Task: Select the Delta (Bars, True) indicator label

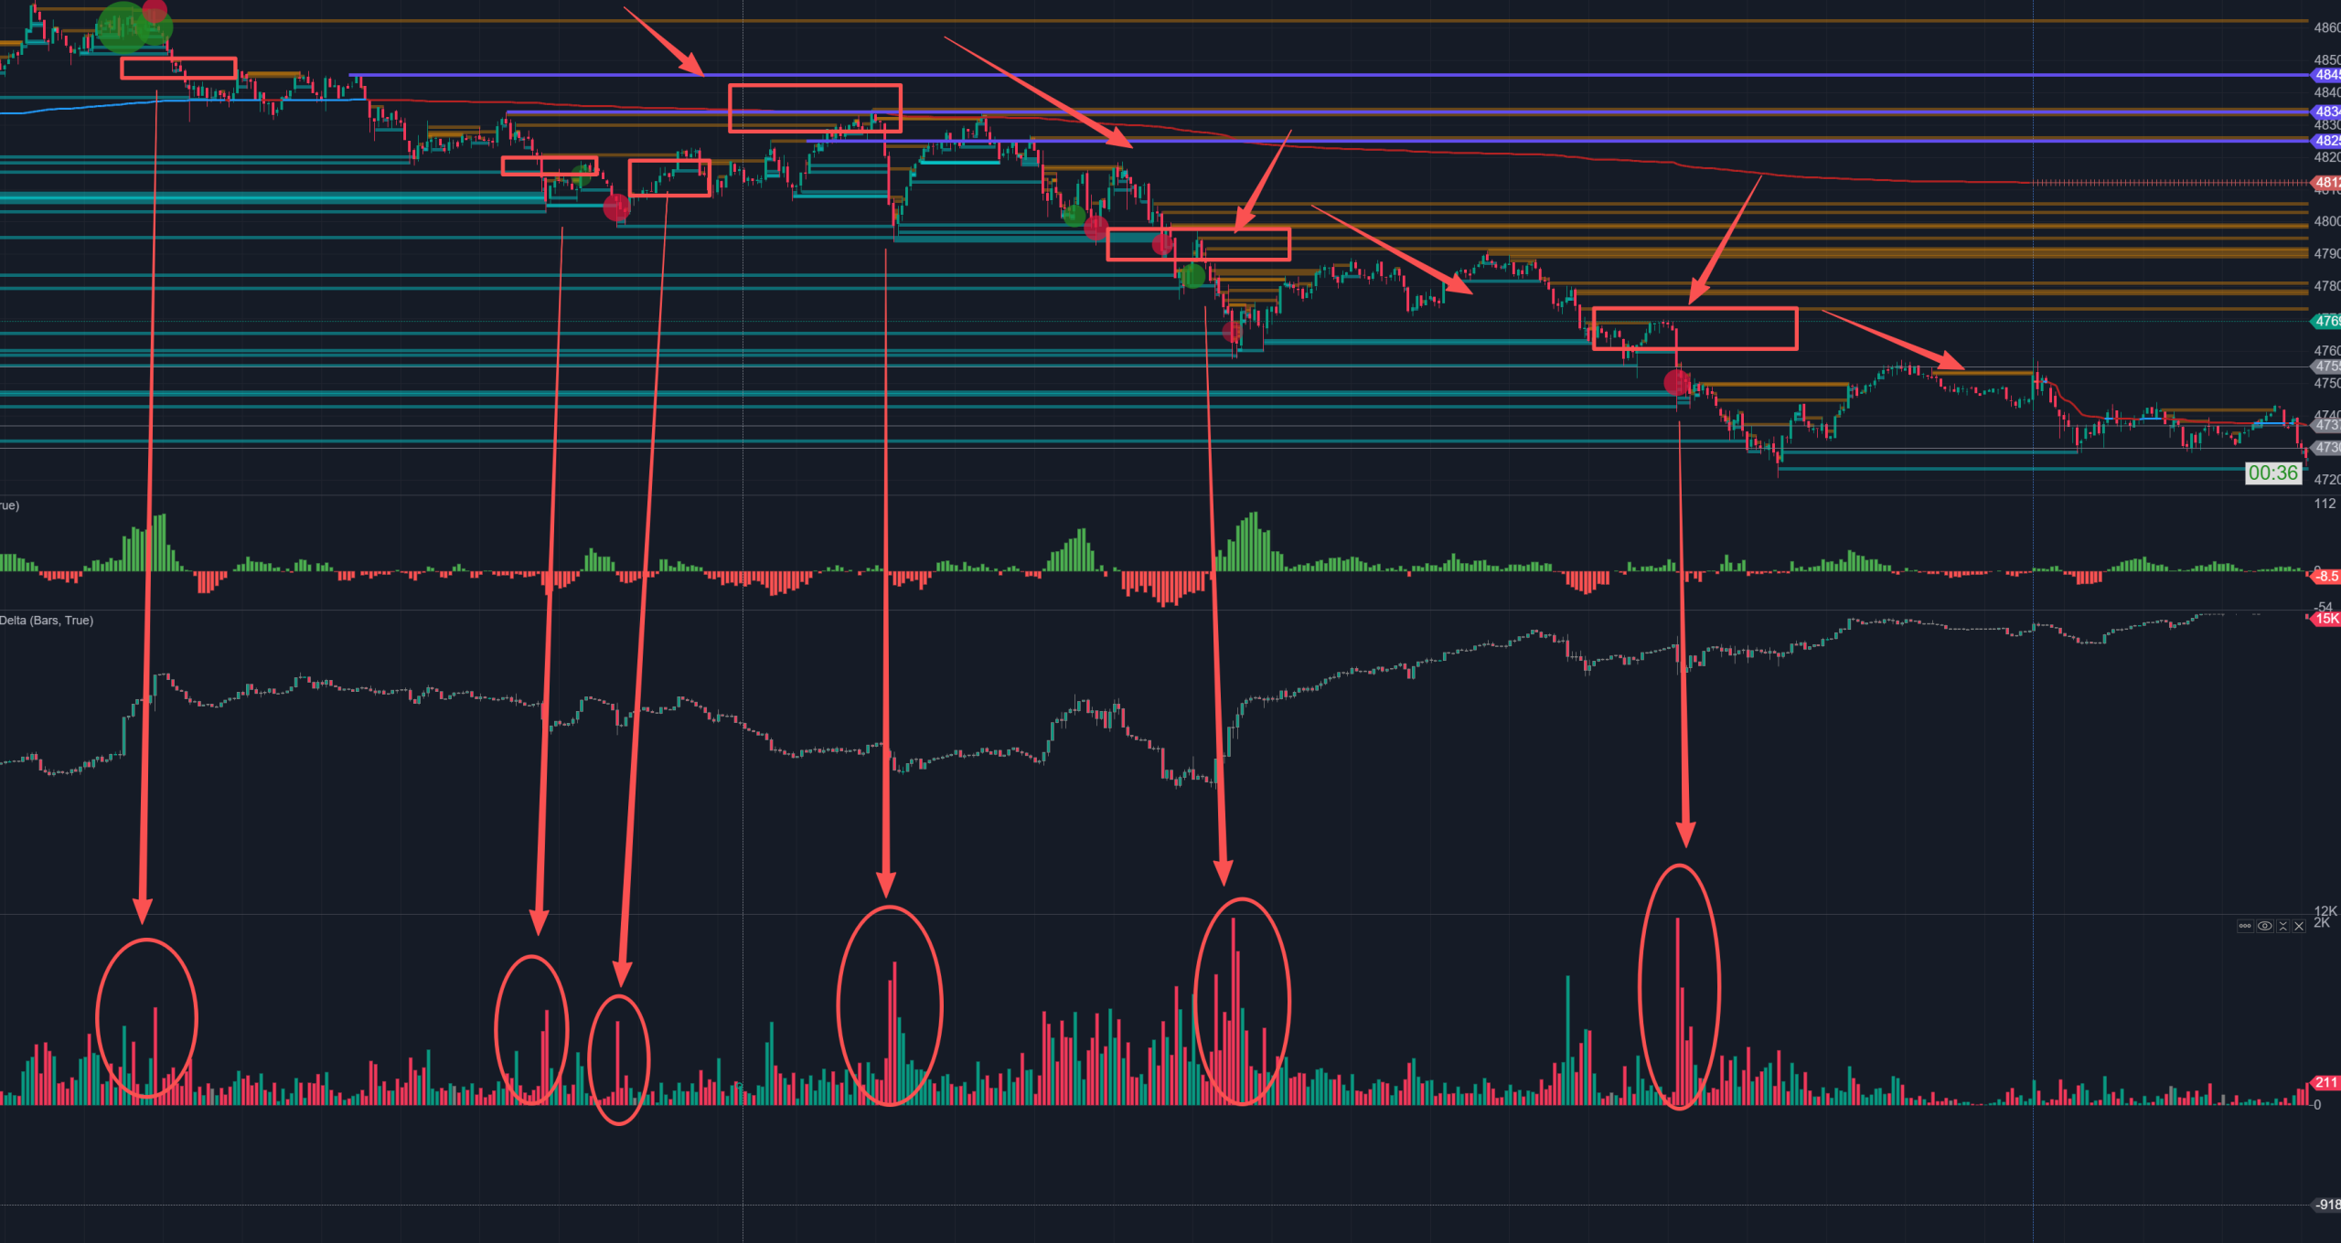Action: [48, 621]
